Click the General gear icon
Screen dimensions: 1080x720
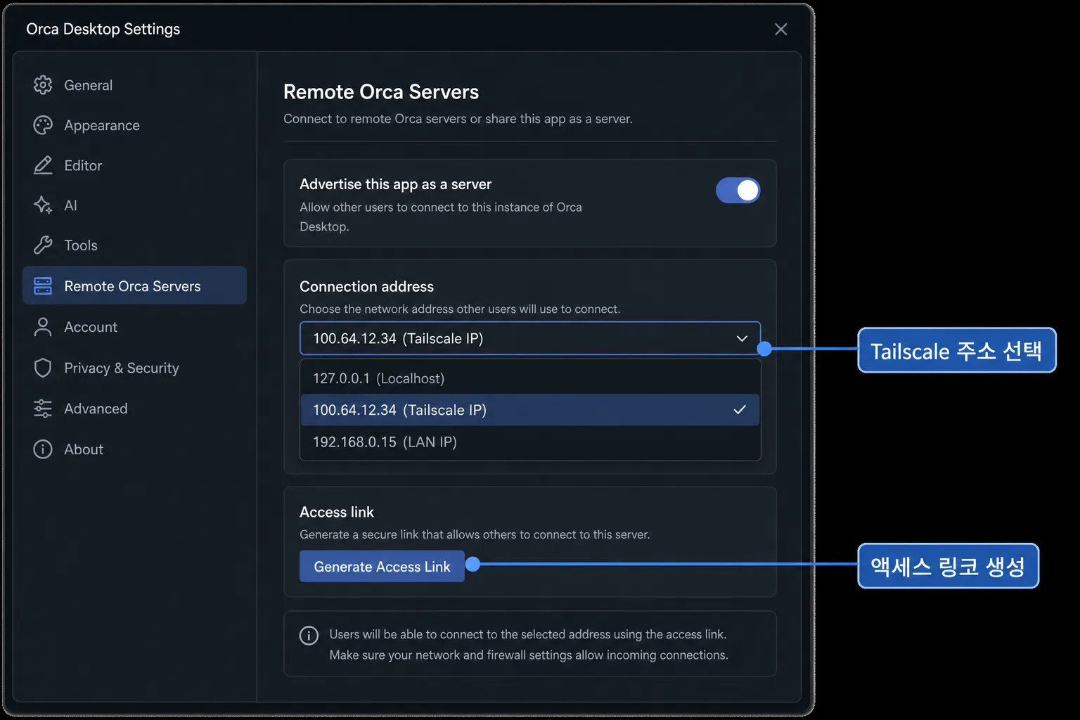pyautogui.click(x=43, y=85)
